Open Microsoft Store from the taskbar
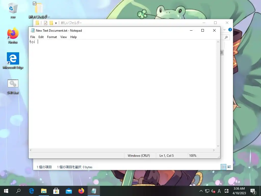 point(56,191)
